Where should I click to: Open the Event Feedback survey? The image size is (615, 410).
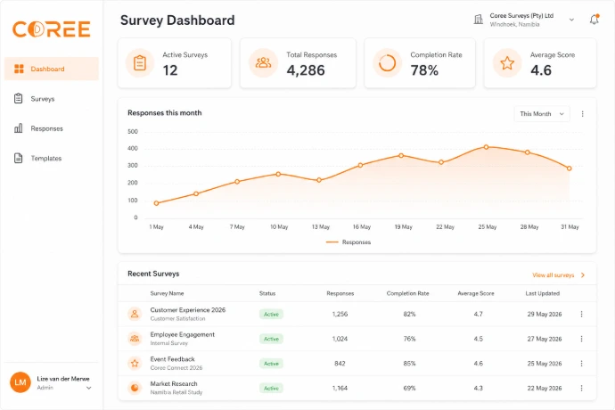(x=173, y=359)
